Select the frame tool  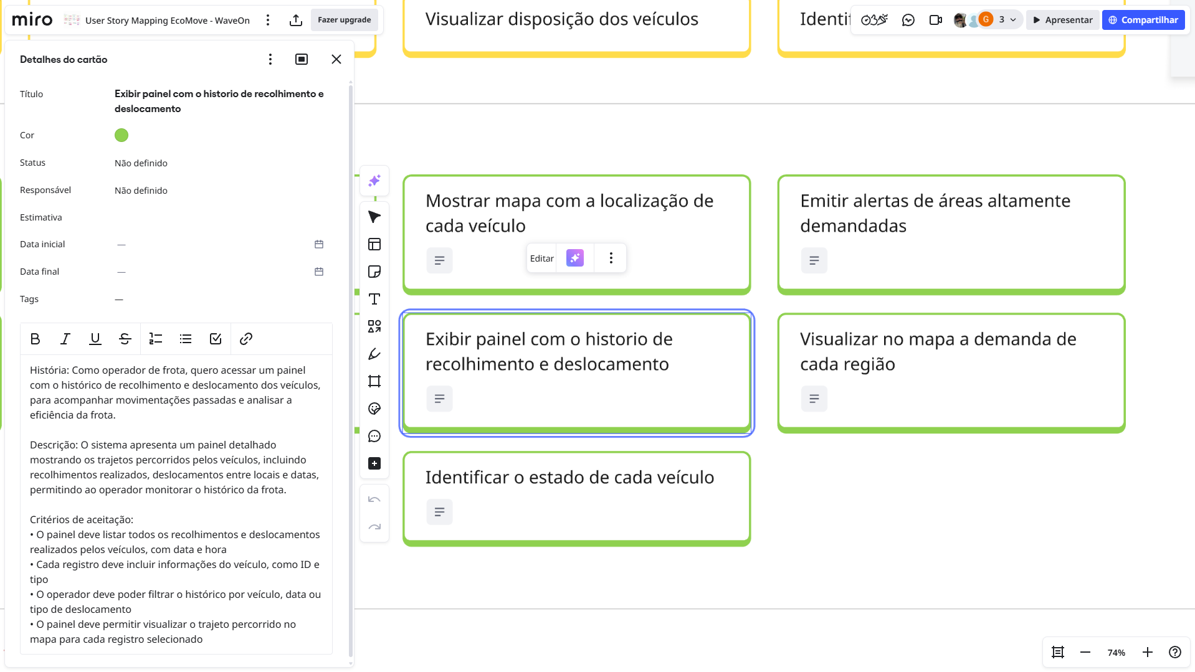tap(374, 381)
